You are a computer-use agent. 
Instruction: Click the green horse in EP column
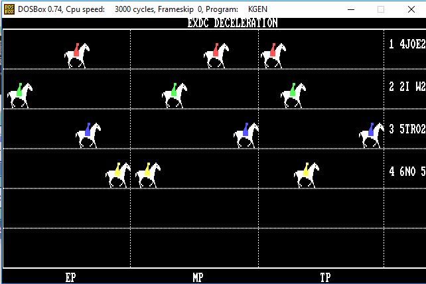tap(20, 96)
